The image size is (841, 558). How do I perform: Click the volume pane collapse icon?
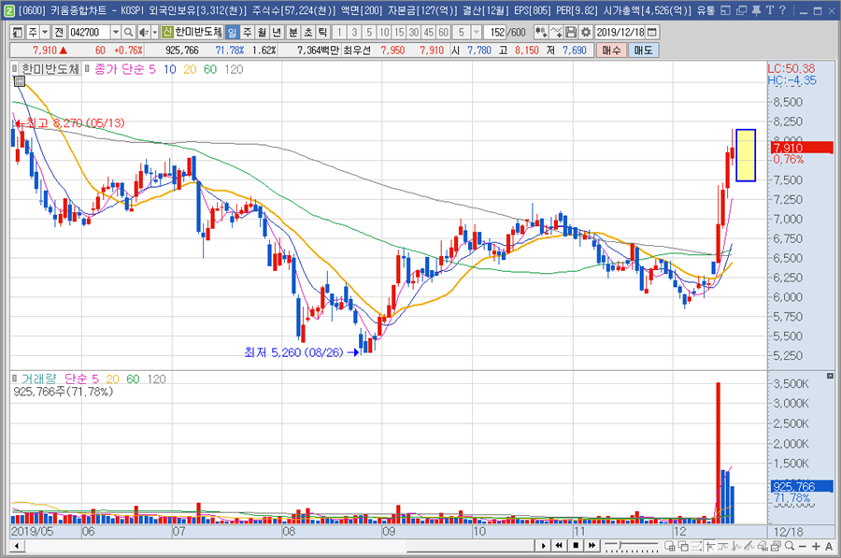click(830, 376)
